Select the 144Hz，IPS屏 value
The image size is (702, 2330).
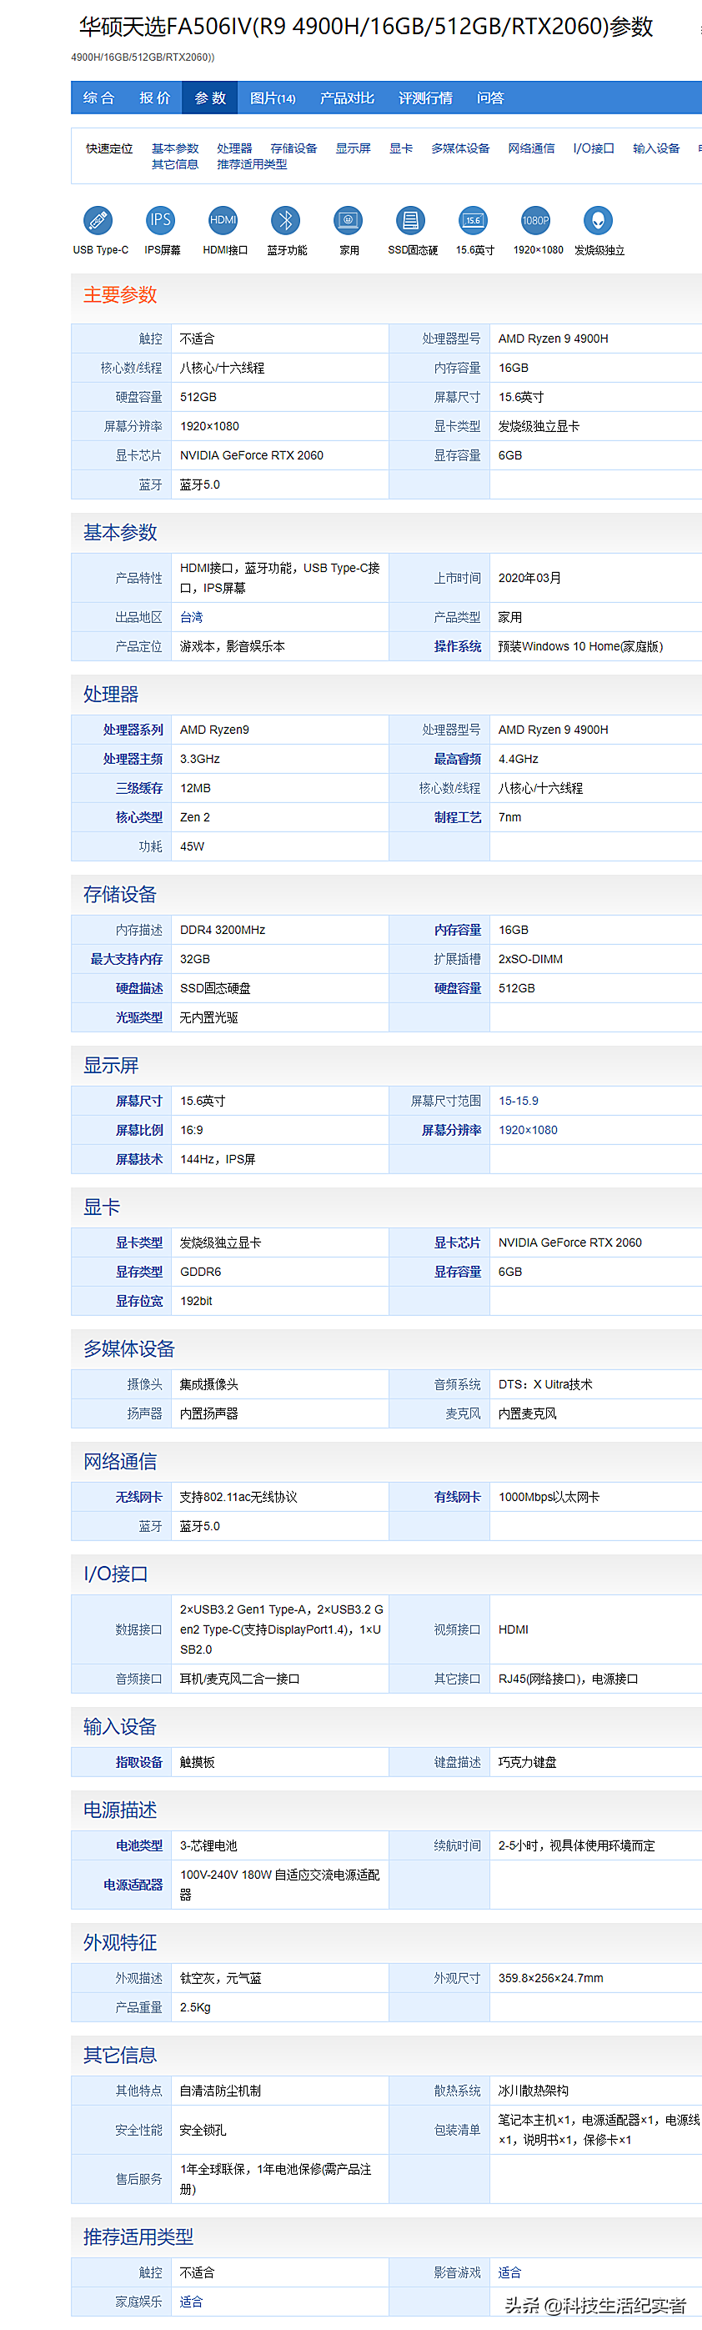[x=217, y=1158]
